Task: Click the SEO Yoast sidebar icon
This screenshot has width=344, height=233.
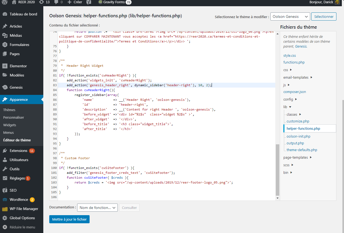Action: coord(5,190)
